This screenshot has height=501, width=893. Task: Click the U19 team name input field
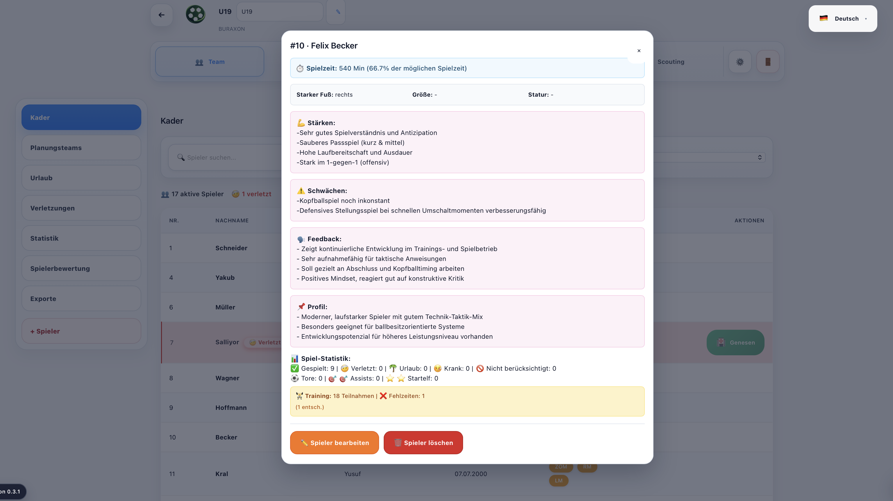(x=280, y=12)
